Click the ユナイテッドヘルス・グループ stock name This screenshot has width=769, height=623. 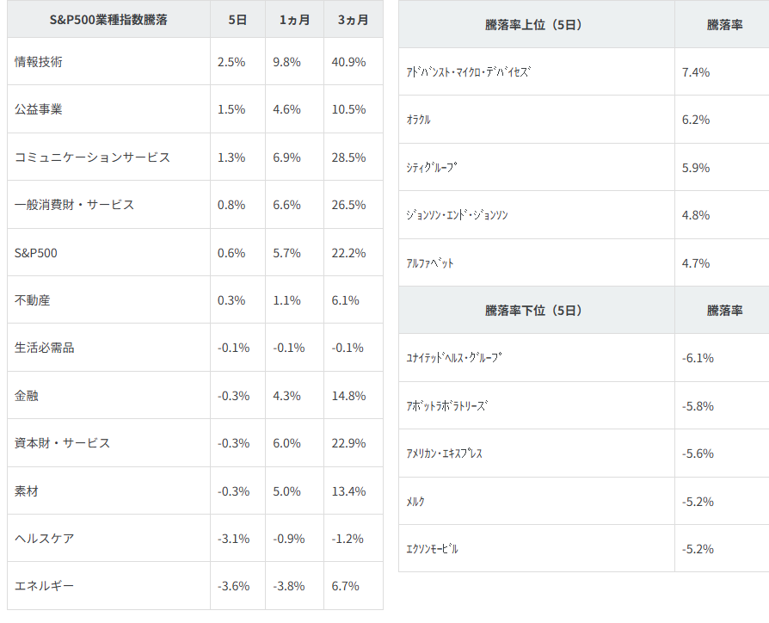[454, 358]
